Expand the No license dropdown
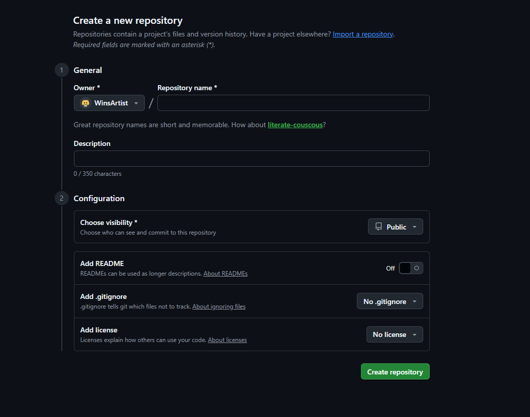This screenshot has height=417, width=530. 394,334
